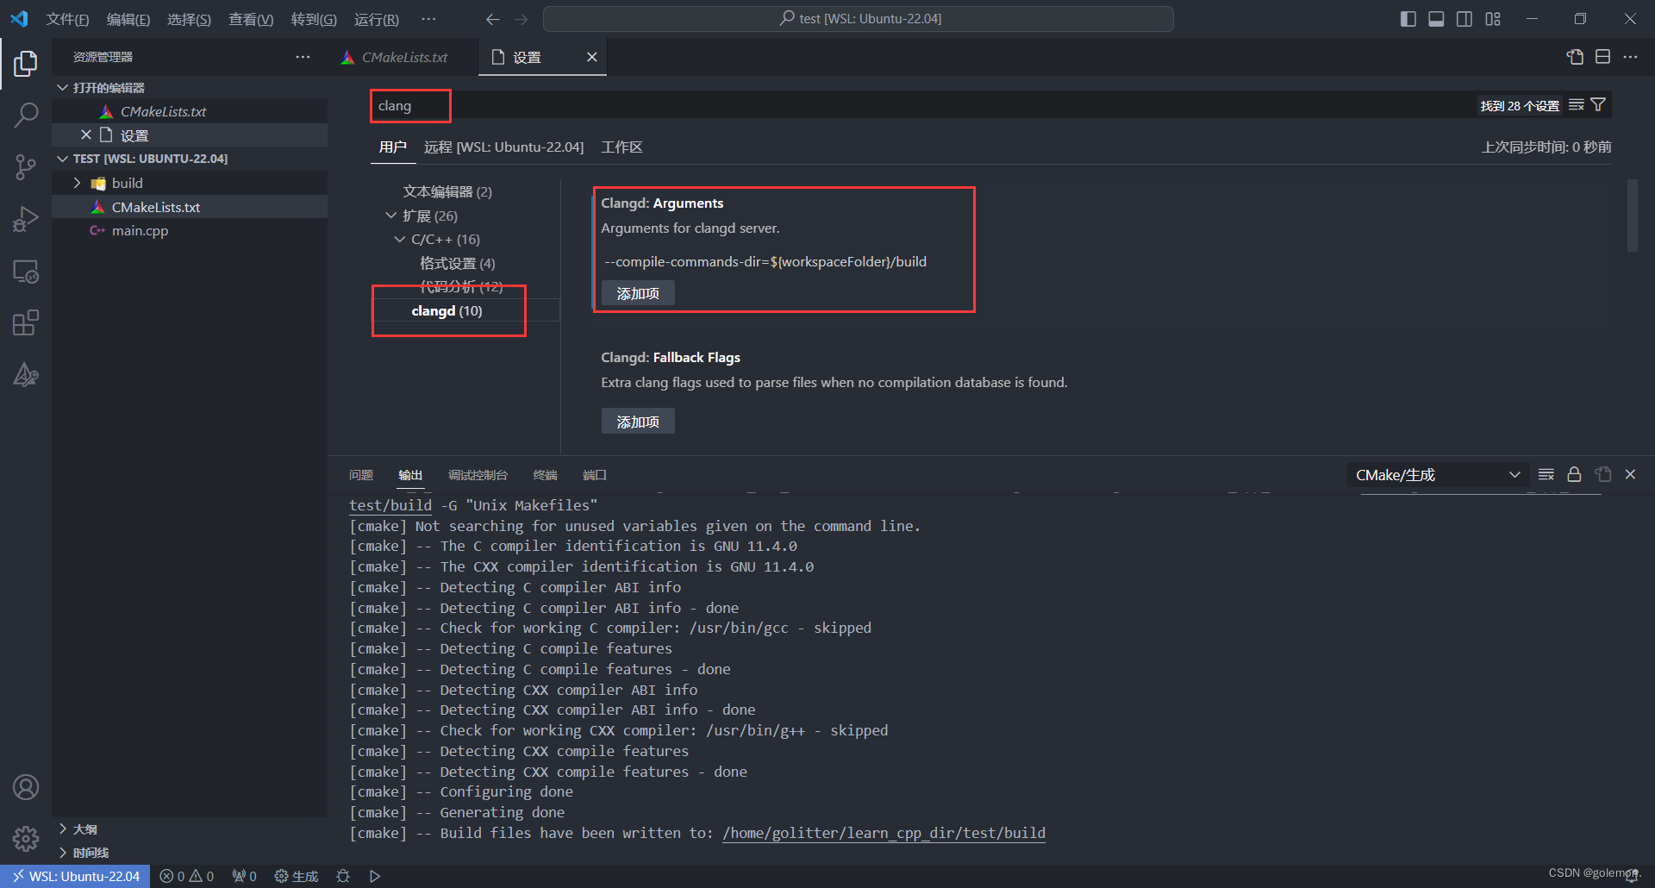
Task: Open the 运行(R) menu
Action: (377, 19)
